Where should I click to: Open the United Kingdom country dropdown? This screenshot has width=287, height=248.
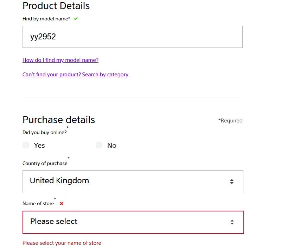click(x=133, y=182)
